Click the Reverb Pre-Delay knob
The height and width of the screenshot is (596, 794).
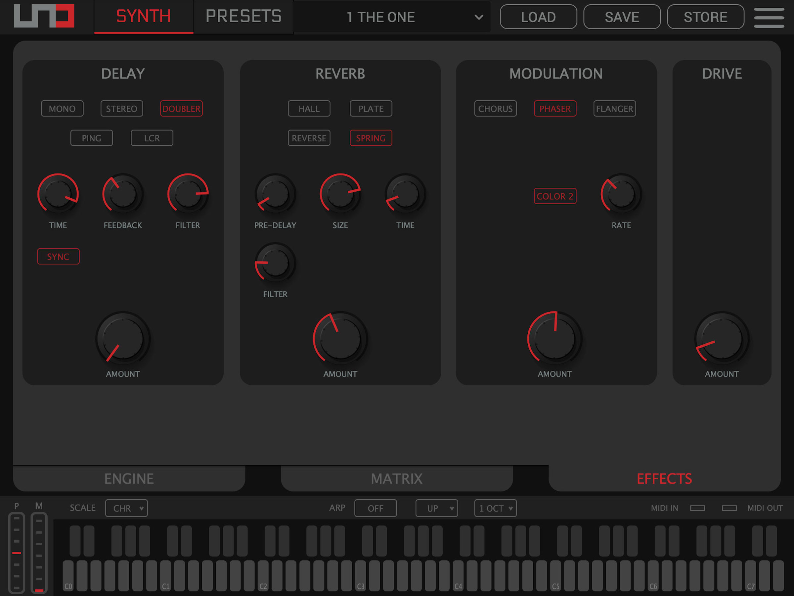pos(275,194)
